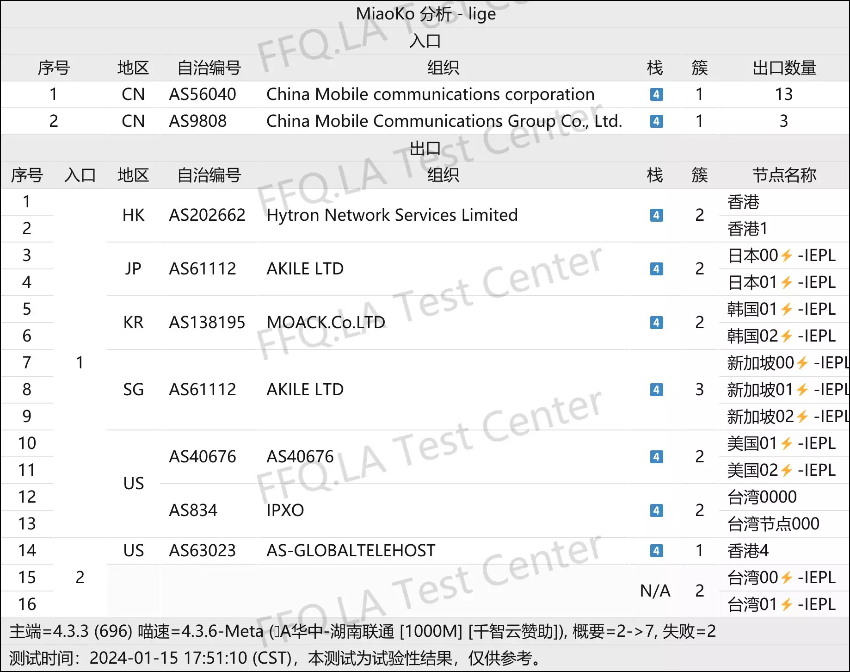Viewport: 850px width, 672px height.
Task: Click the 入口 section title row
Action: [425, 41]
